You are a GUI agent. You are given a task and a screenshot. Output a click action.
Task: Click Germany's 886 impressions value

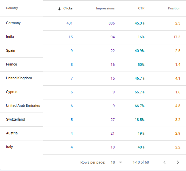pos(111,23)
